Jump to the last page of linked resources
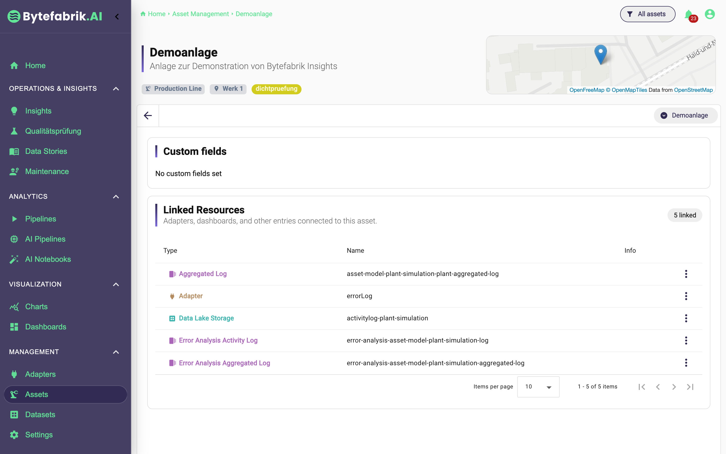This screenshot has width=726, height=454. click(x=690, y=387)
